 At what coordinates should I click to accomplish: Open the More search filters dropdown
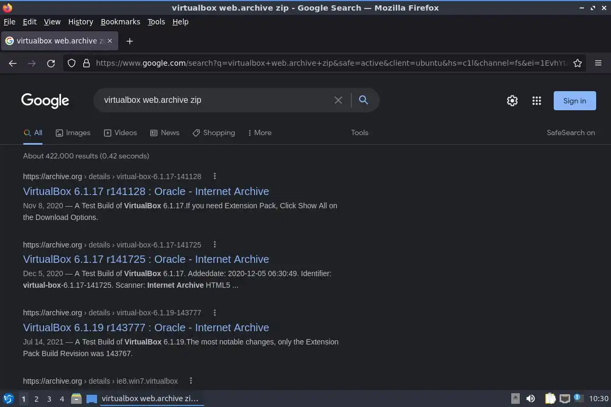coord(259,133)
